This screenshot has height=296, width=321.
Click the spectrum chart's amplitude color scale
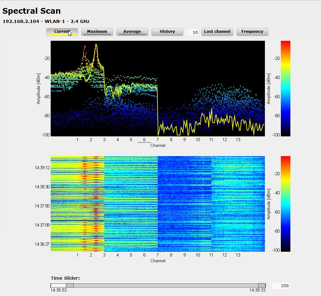pyautogui.click(x=285, y=88)
